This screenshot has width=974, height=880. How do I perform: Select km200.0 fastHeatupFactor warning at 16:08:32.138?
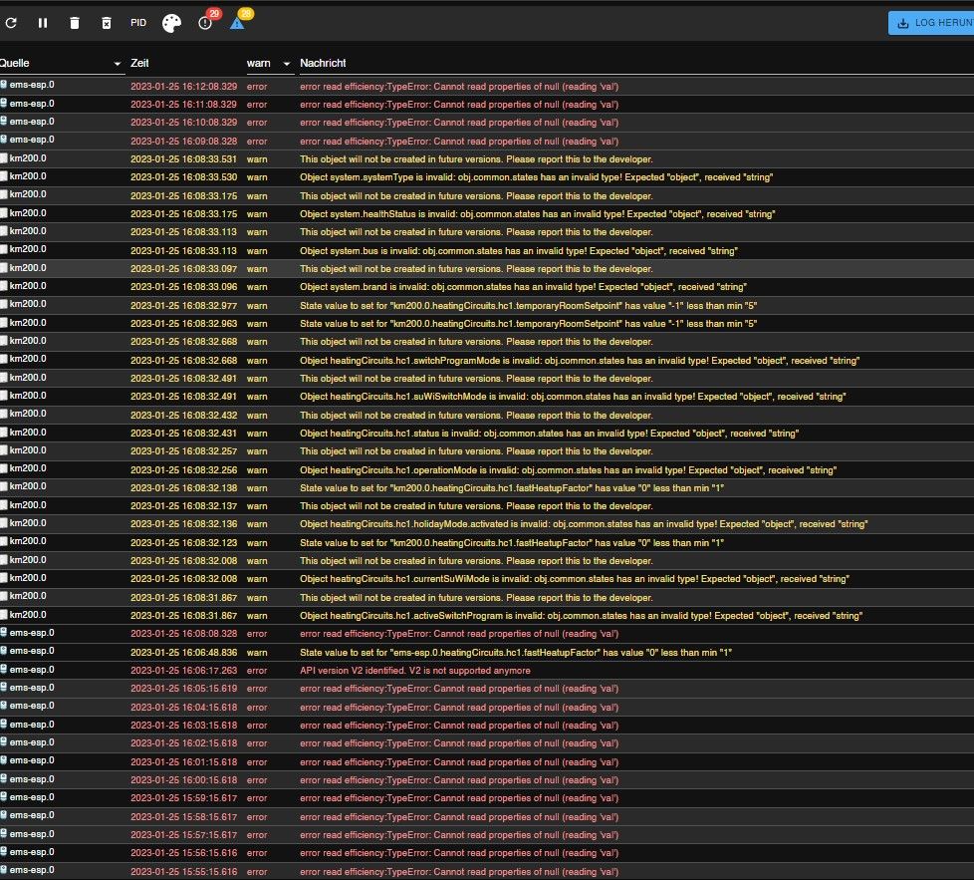[487, 488]
